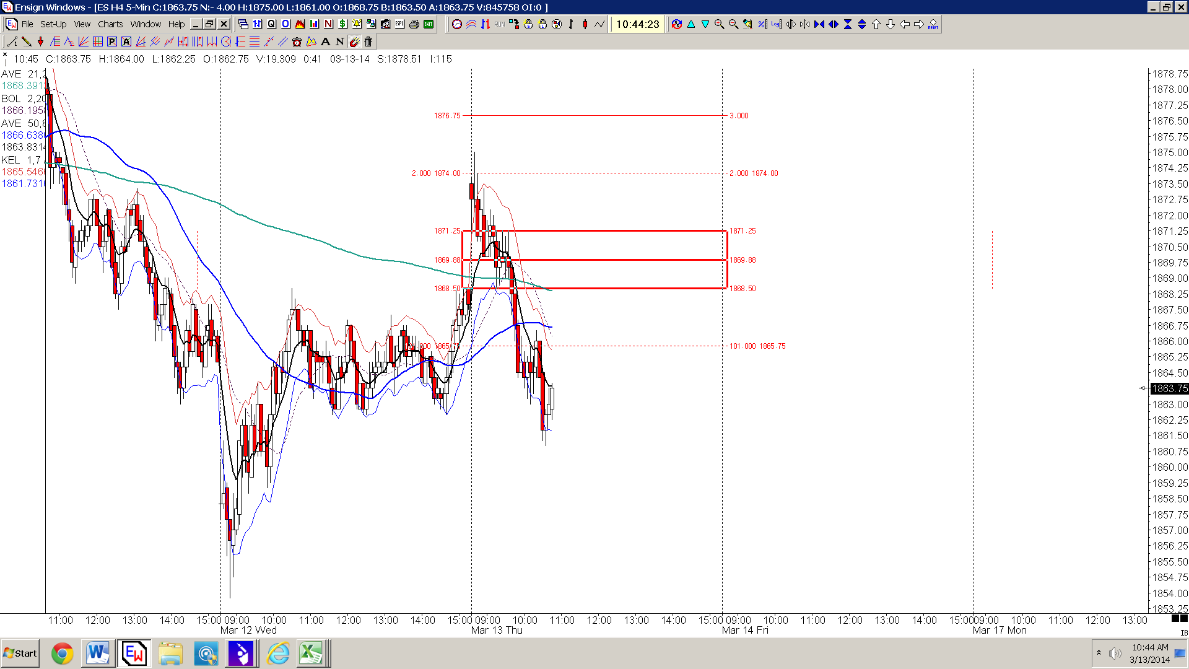Switch chart to bar style
Viewport: 1189px width, 669px height.
pos(571,24)
